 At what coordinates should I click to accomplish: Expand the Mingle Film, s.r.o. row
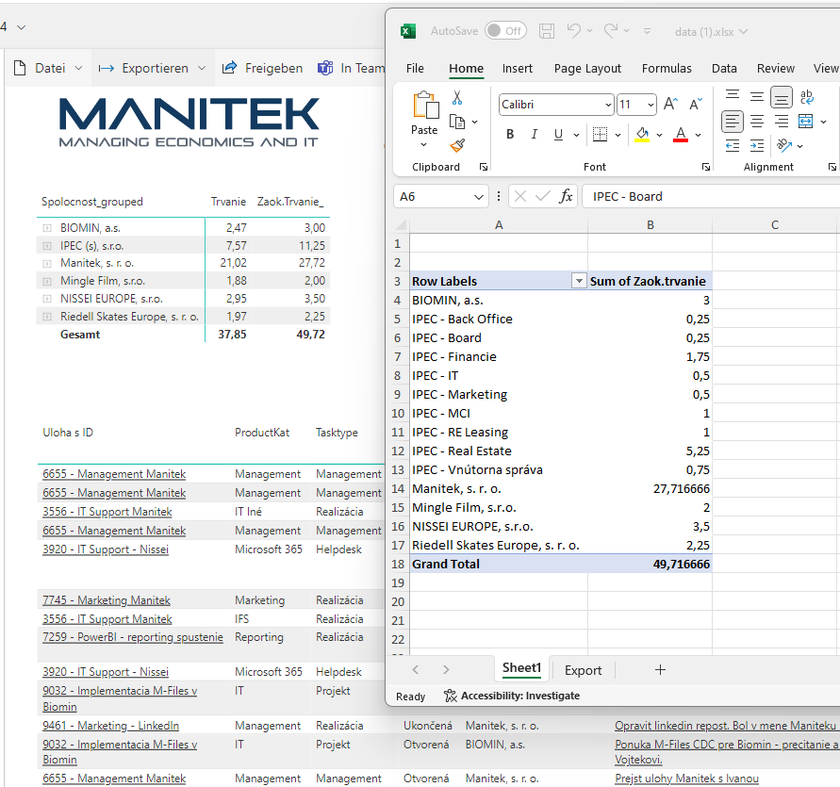pyautogui.click(x=47, y=281)
